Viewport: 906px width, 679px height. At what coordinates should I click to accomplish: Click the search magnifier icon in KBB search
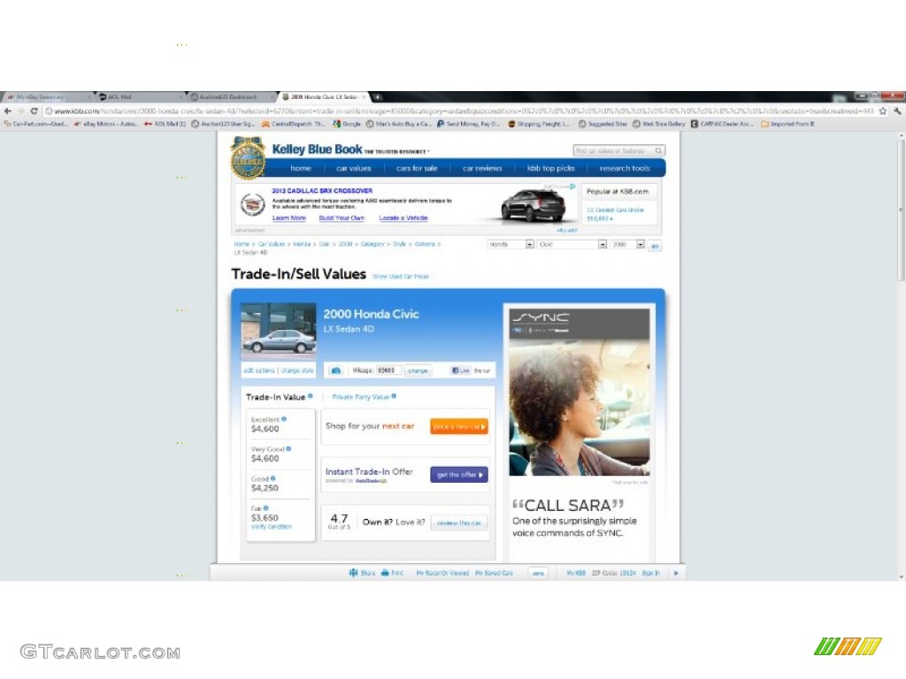[x=658, y=150]
